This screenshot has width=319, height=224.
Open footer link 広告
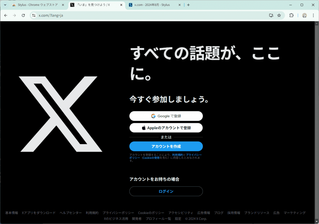point(276,213)
